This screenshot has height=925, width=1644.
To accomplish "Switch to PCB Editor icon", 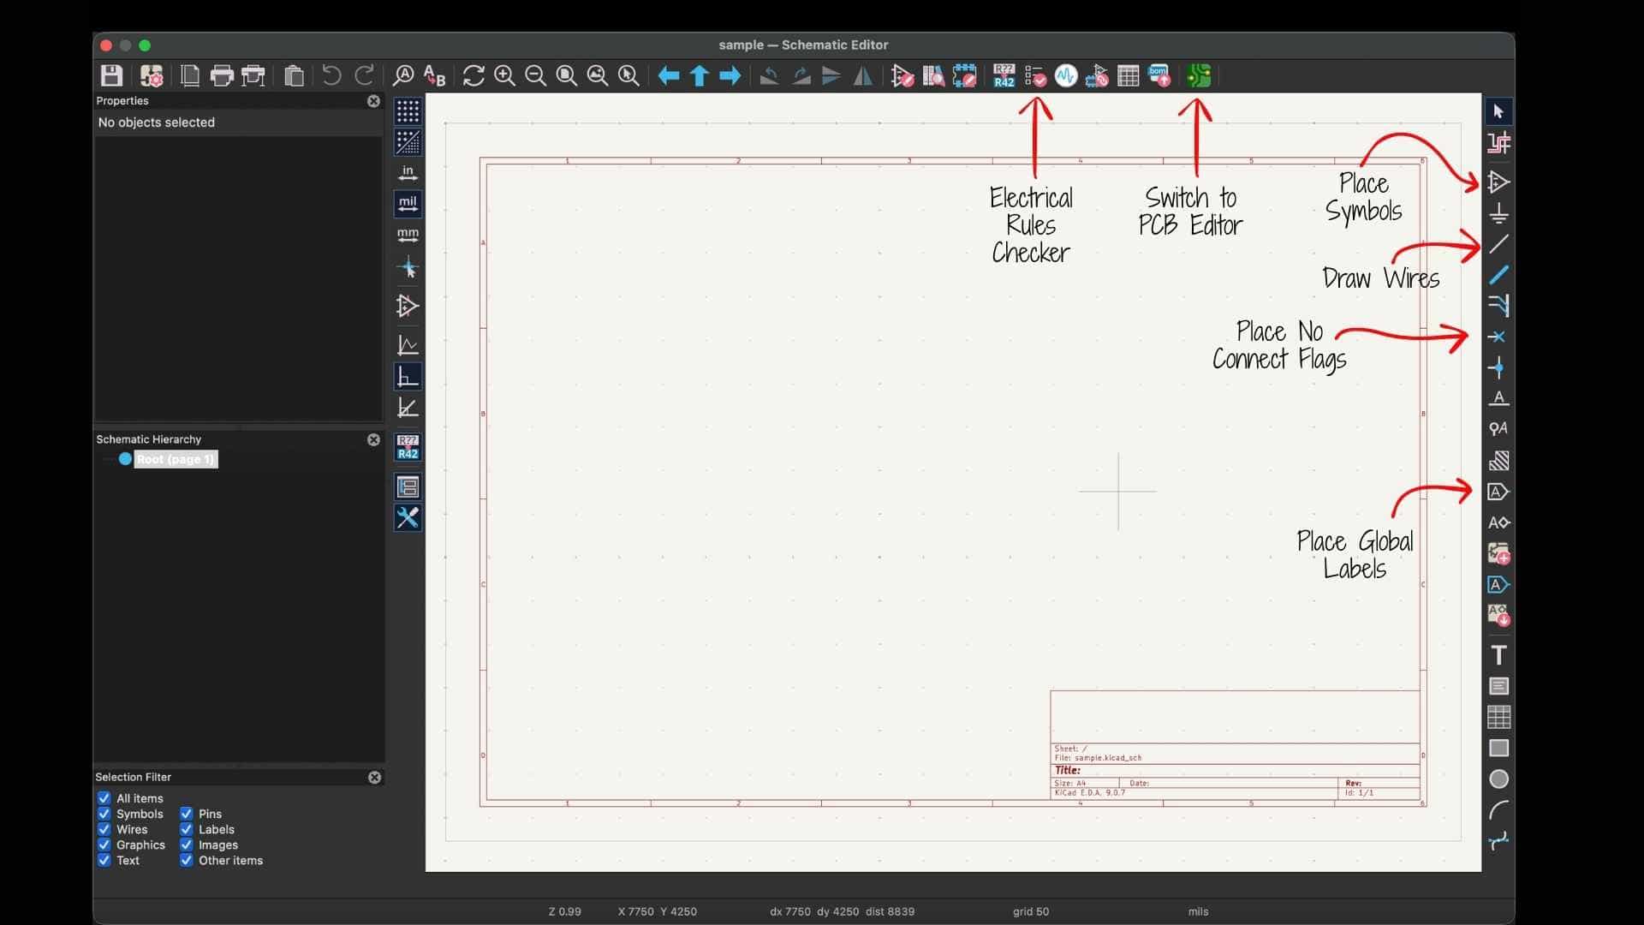I will [1199, 76].
